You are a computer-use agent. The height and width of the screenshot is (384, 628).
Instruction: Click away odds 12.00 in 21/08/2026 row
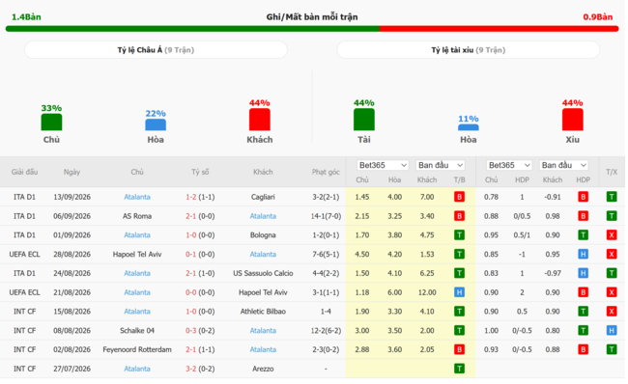[427, 292]
